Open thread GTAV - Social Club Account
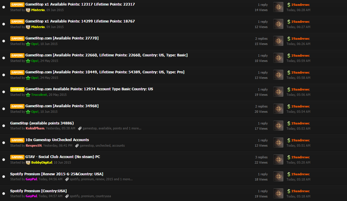This screenshot has width=347, height=201. 63,157
